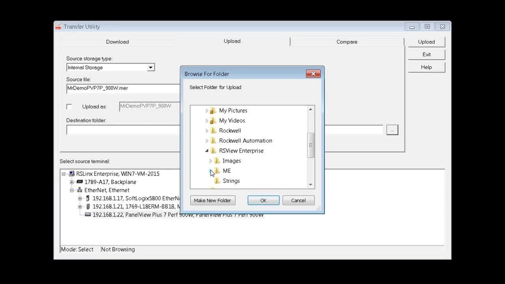This screenshot has width=505, height=284.
Task: Expand the Images folder node
Action: (x=210, y=161)
